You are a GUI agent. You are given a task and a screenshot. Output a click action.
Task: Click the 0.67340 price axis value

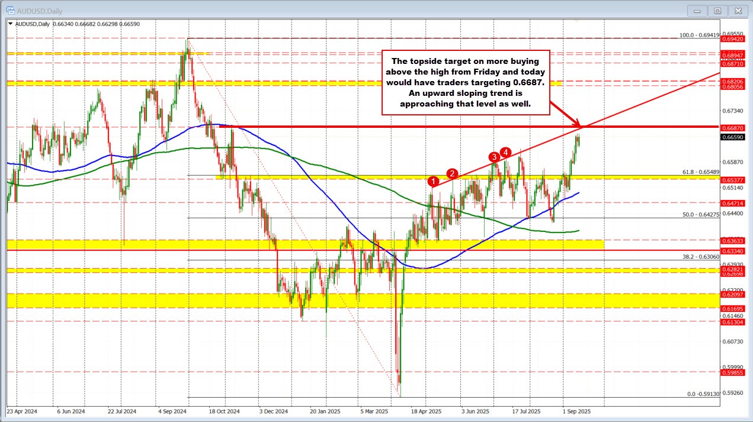(732, 111)
